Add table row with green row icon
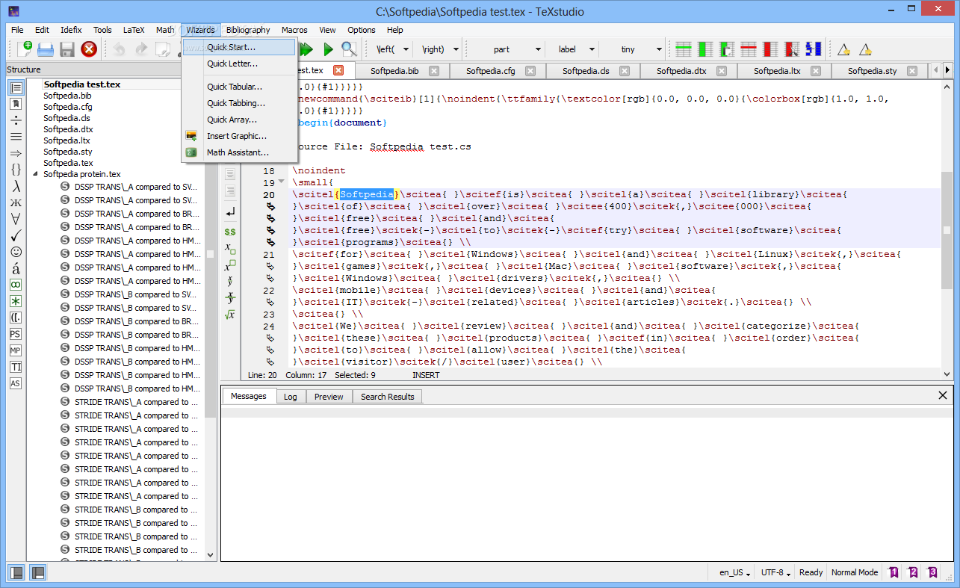 (x=683, y=49)
